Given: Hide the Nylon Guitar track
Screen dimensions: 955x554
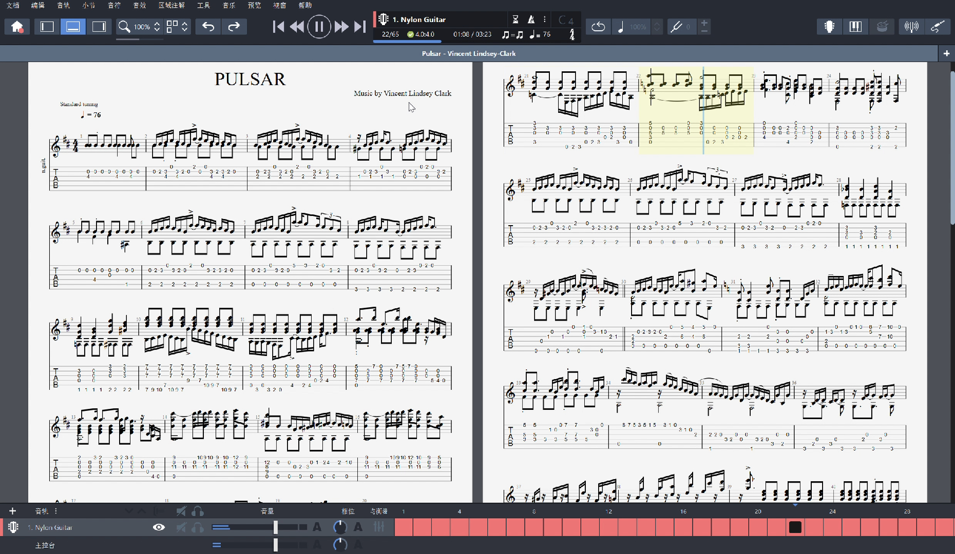Looking at the screenshot, I should pos(159,527).
